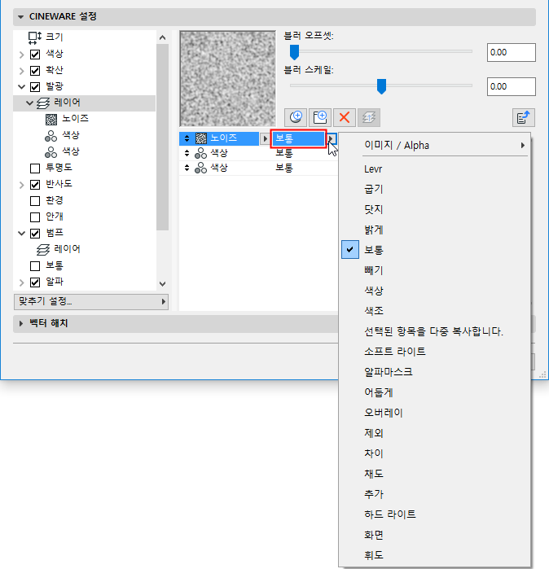Viewport: 549px width, 569px height.
Task: Choose 추가 blend mode
Action: tap(434, 494)
